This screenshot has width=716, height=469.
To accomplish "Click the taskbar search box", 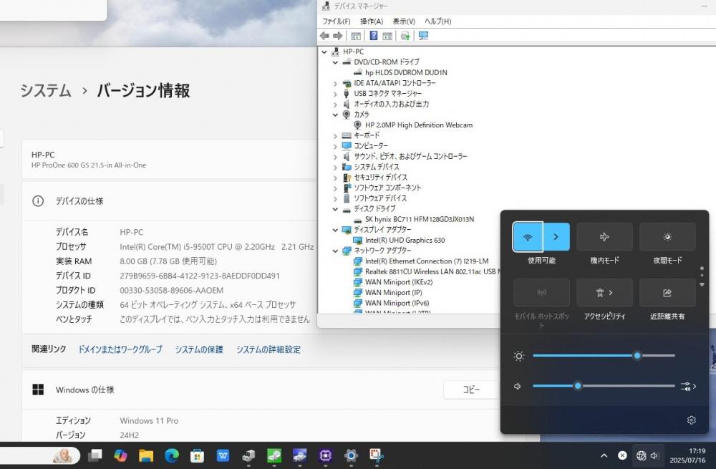I will click(x=40, y=455).
